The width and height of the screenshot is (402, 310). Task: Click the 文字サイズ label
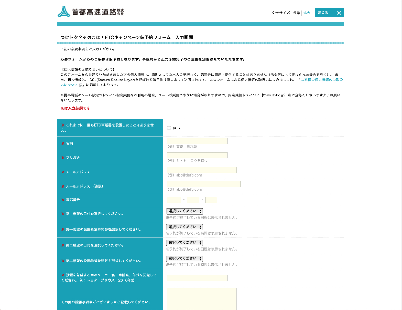click(281, 13)
